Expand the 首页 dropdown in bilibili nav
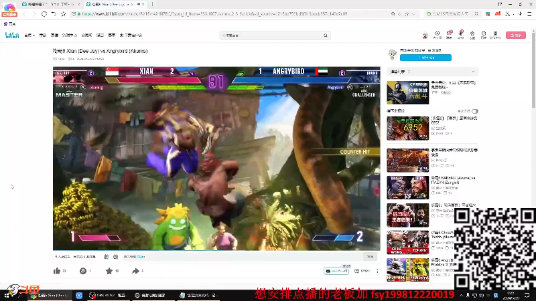This screenshot has height=301, width=536. [29, 35]
